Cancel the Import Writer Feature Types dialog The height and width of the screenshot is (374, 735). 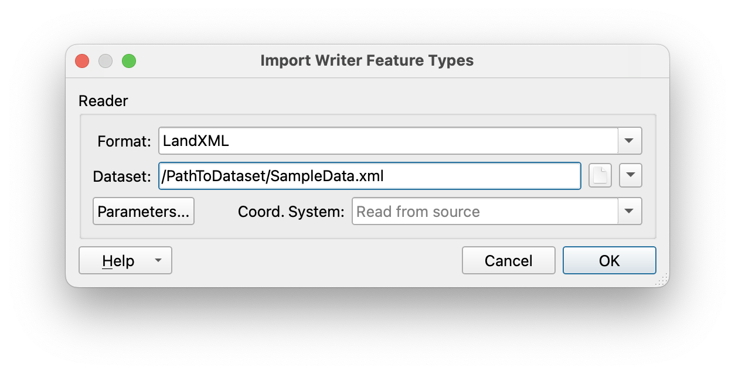[x=508, y=260]
